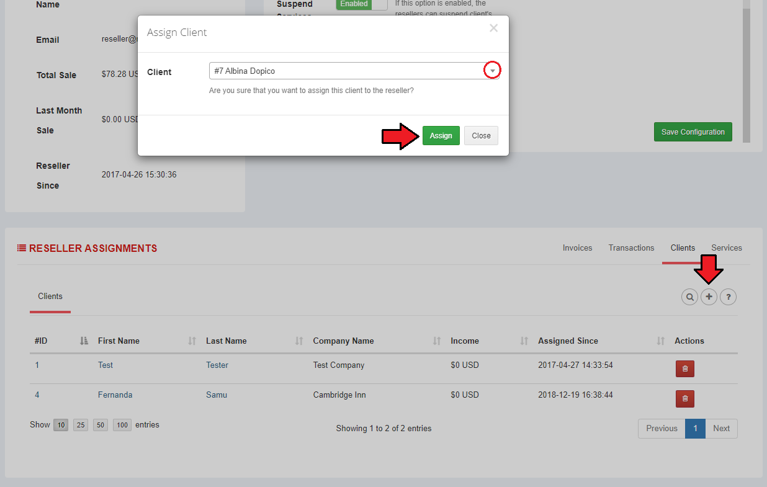Open last name Samu link
Image resolution: width=767 pixels, height=487 pixels.
coord(217,395)
